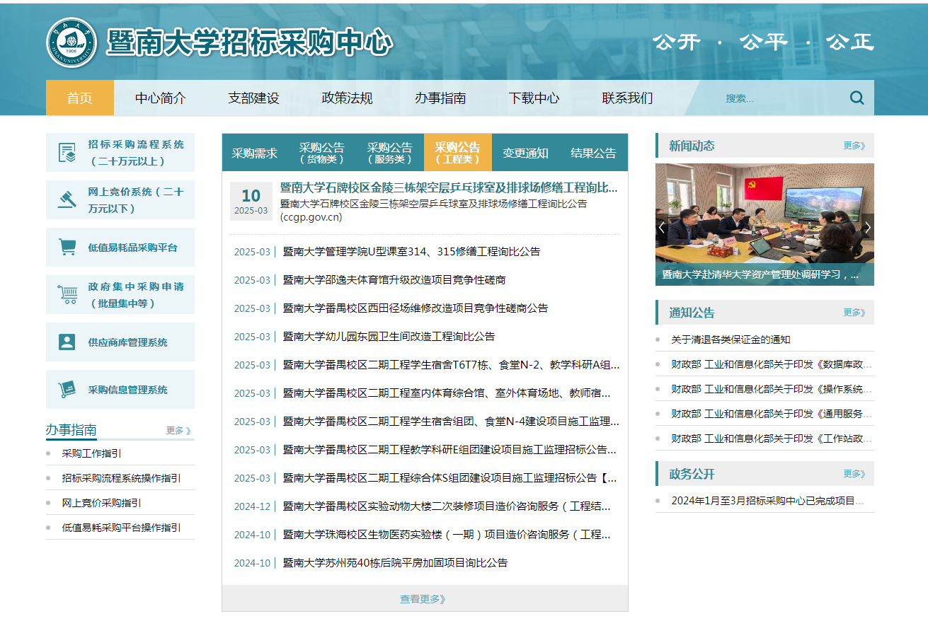
Task: Open the 招标采购流程系统（二十万元以上）link
Action: tap(120, 153)
